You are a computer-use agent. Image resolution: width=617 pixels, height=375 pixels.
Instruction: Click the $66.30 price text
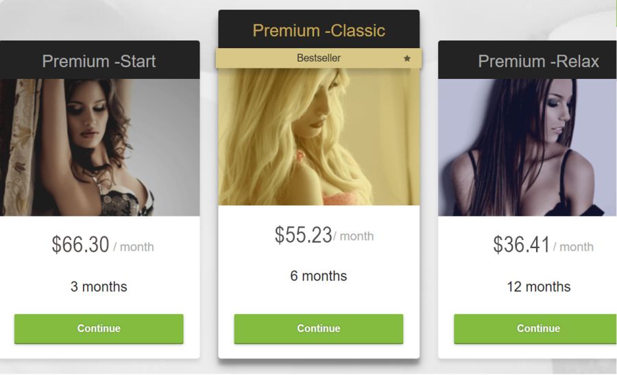[x=80, y=244]
